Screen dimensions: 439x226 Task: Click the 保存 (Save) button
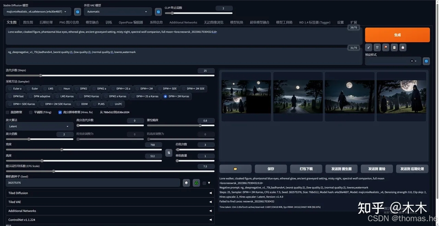[271, 169]
